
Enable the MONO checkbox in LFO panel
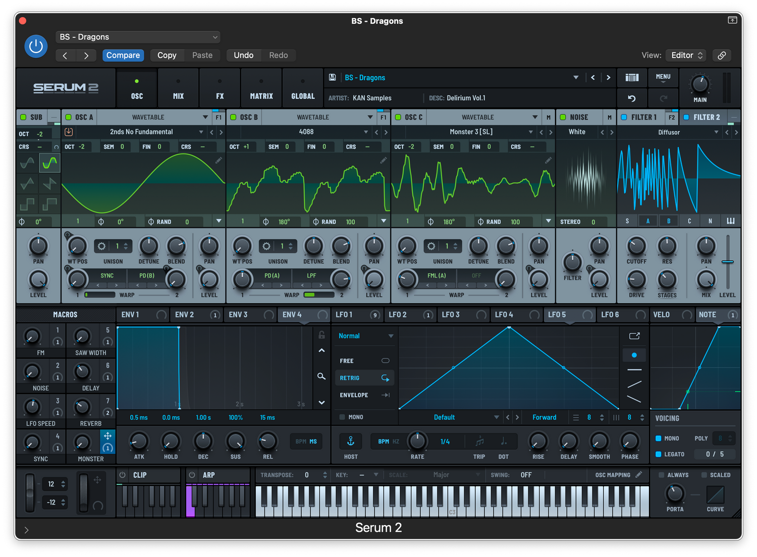tap(342, 417)
